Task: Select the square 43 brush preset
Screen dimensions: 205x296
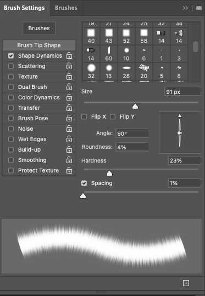Action: tap(109, 36)
